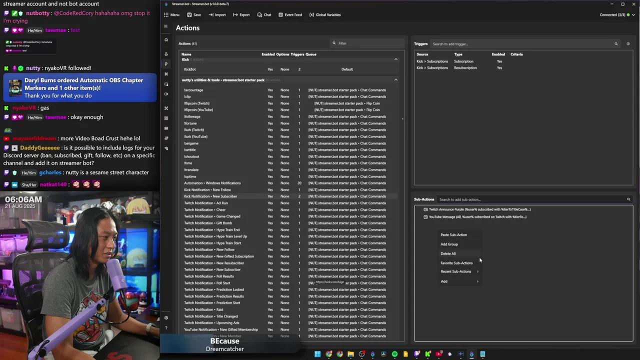Sort actions by the Enabled column header

point(268,54)
